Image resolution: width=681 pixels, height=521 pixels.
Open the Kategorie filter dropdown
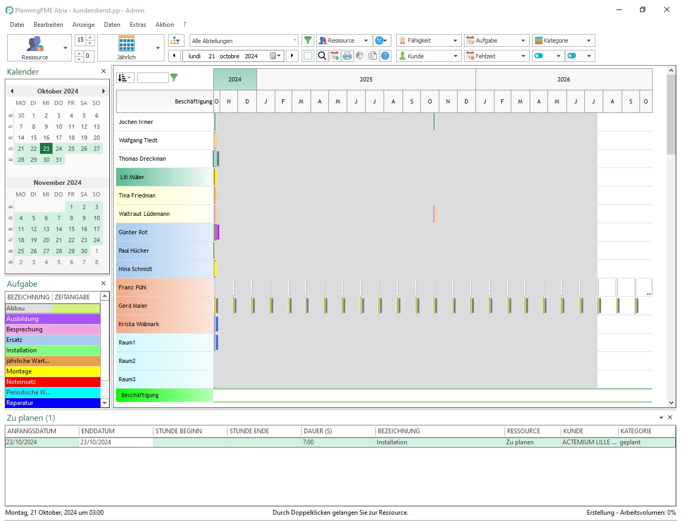[x=589, y=40]
